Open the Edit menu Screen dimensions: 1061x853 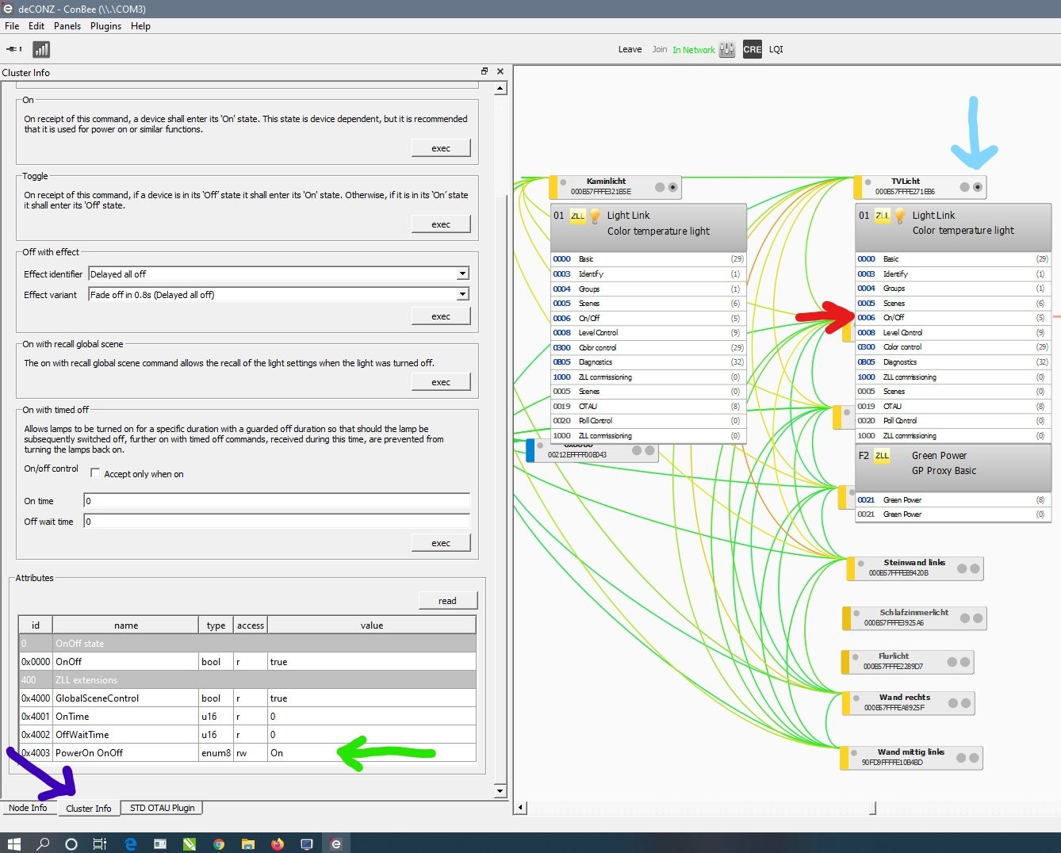pyautogui.click(x=36, y=26)
